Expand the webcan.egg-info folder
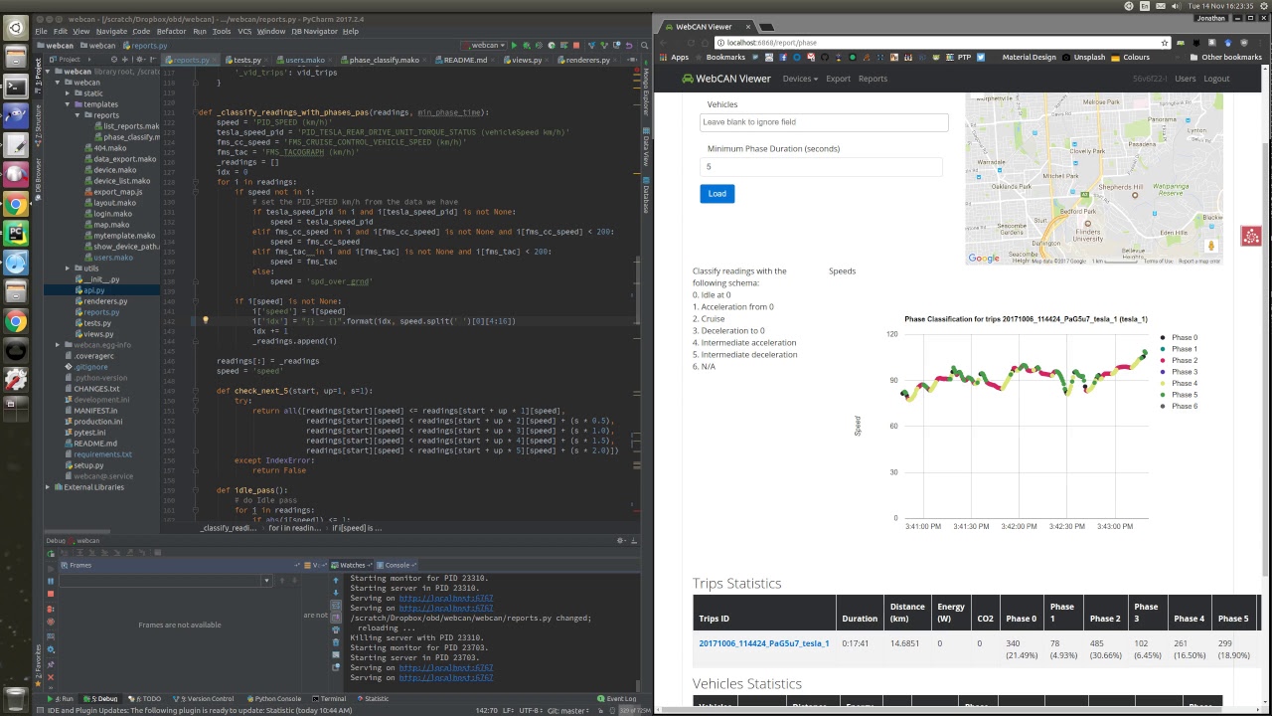Viewport: 1272px width, 716px height. (58, 345)
